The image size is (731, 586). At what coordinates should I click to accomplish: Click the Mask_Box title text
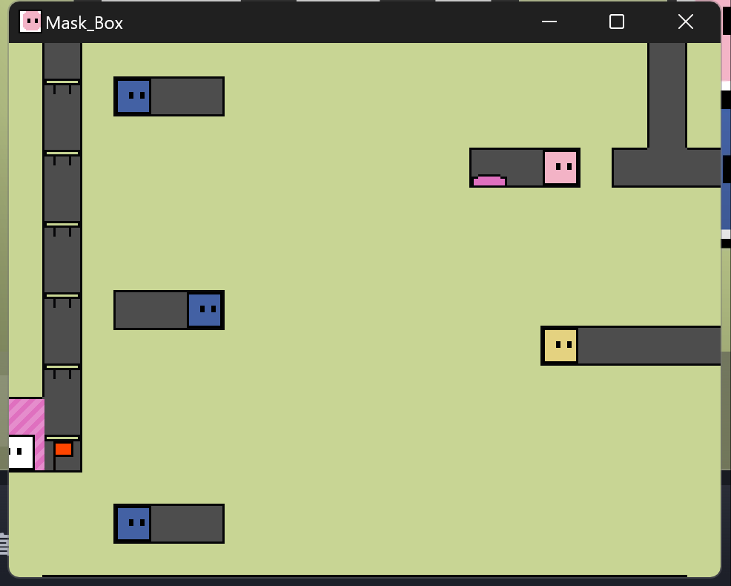coord(85,23)
